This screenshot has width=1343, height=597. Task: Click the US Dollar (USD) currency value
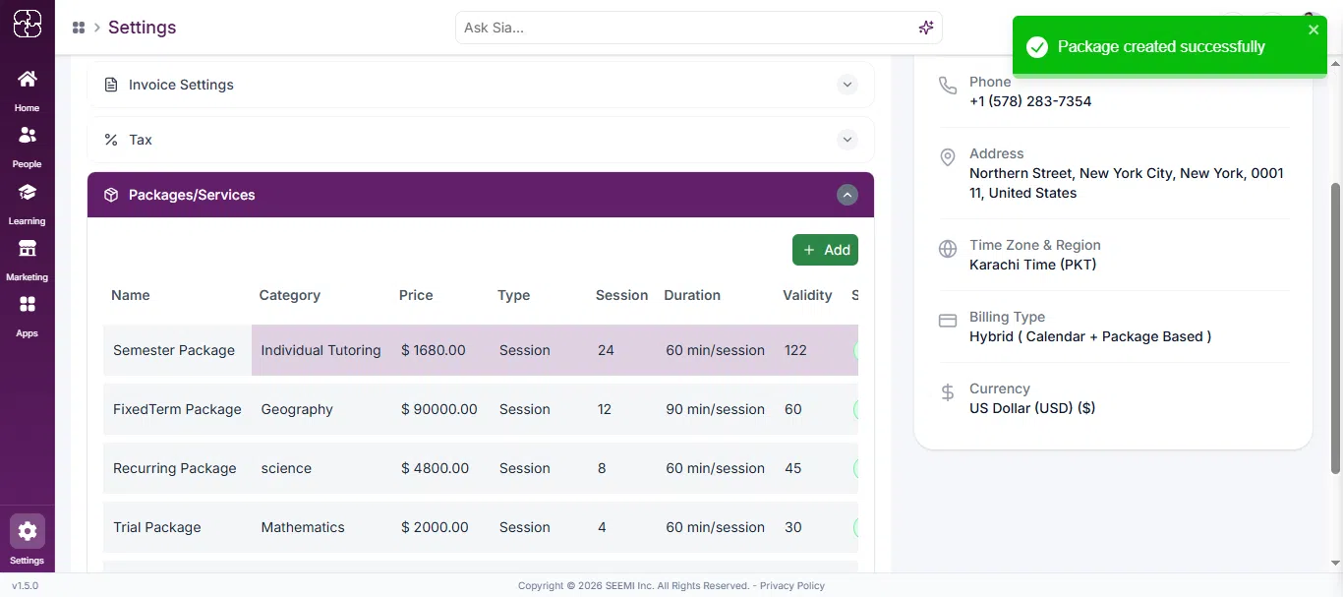pyautogui.click(x=1032, y=408)
